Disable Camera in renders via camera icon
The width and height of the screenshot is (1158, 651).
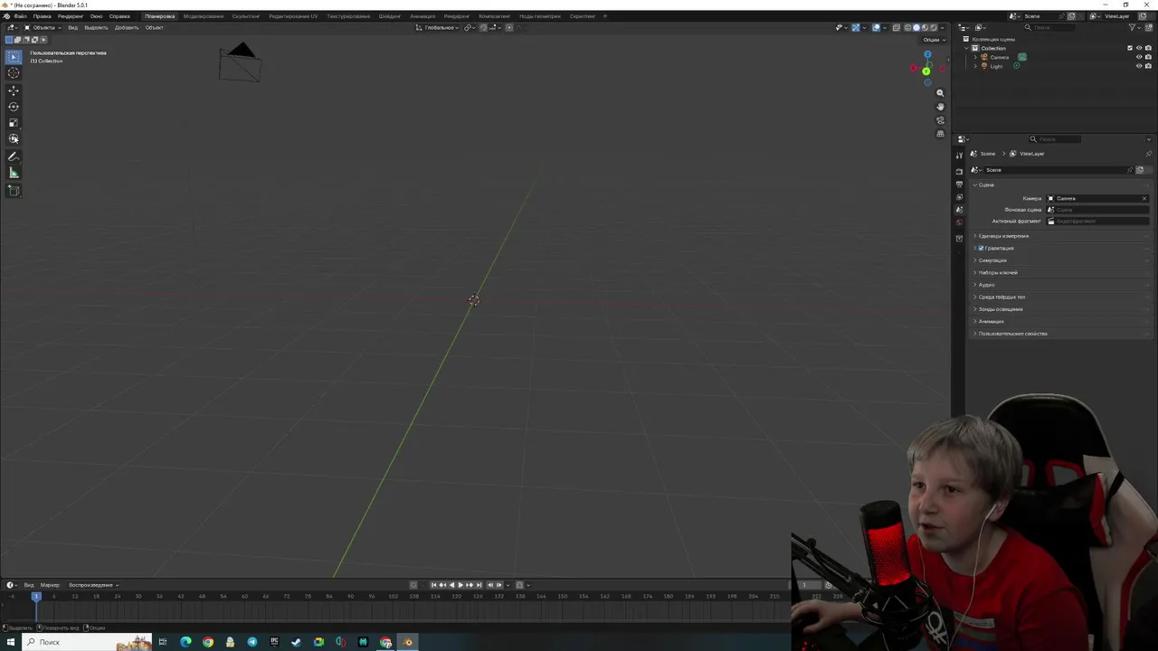coord(1148,57)
